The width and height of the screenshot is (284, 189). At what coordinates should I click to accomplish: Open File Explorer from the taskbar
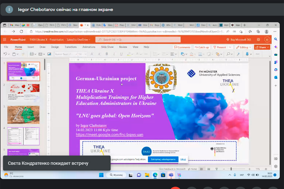[147, 175]
